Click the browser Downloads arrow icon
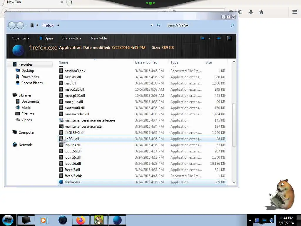Viewport: 301px width, 226px height. pos(250,12)
